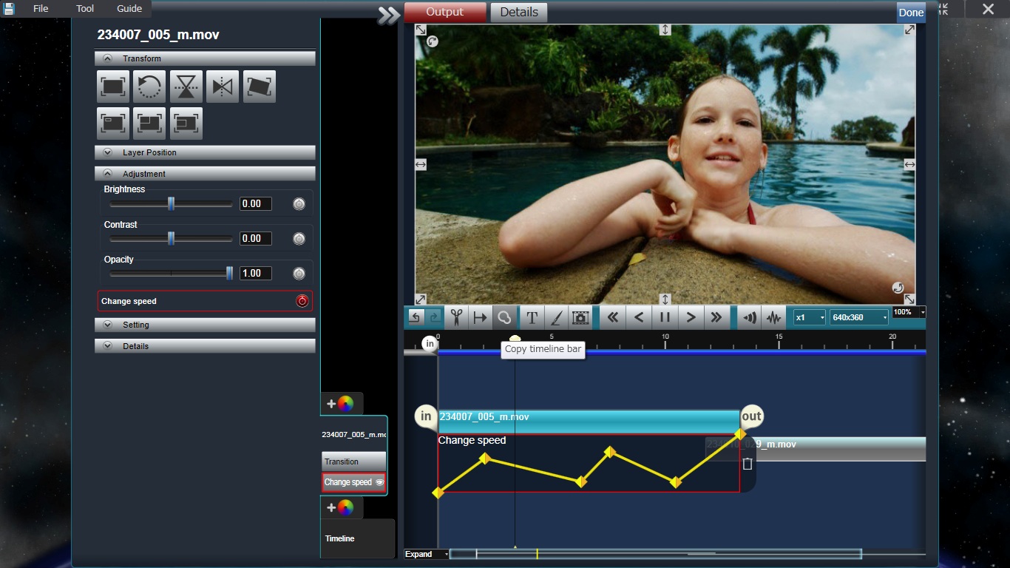
Task: Adjust the Brightness slider
Action: click(x=171, y=204)
